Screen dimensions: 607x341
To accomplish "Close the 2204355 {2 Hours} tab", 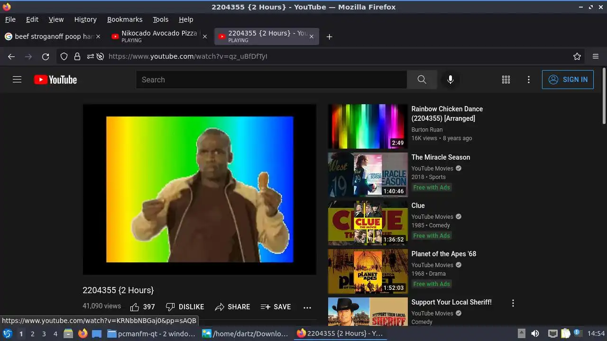I will click(311, 36).
